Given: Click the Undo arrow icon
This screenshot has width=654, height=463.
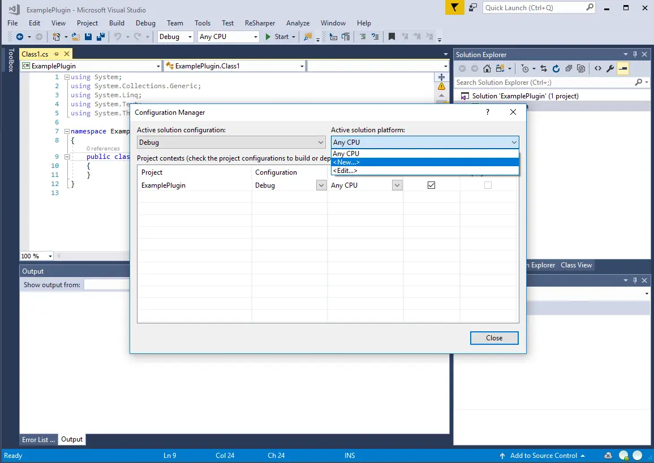Looking at the screenshot, I should point(118,37).
